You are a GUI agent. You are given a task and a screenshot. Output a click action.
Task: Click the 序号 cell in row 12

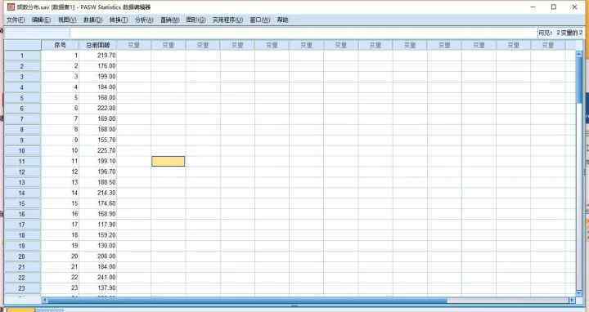60,172
